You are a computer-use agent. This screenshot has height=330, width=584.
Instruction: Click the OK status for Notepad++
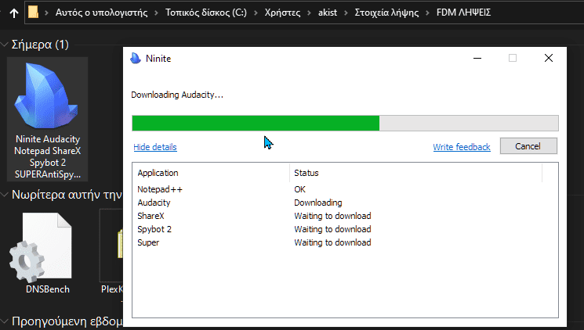tap(299, 189)
